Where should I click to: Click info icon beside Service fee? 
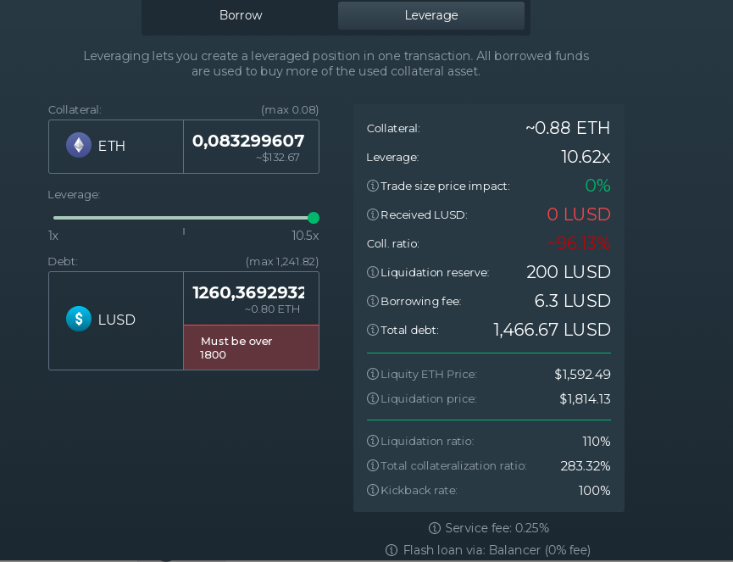434,528
